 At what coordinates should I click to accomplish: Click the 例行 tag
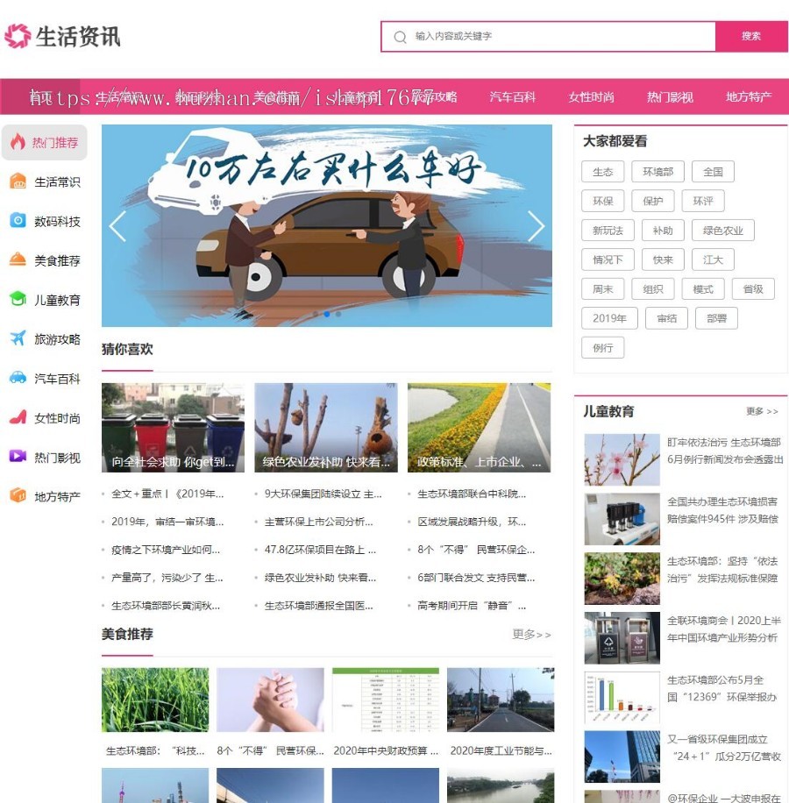pyautogui.click(x=602, y=348)
